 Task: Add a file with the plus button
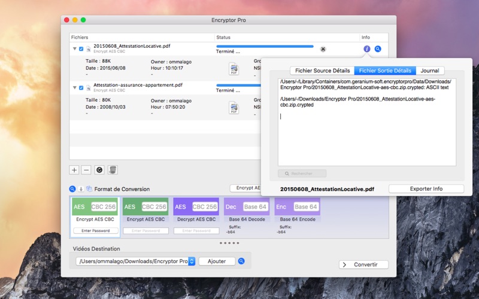(74, 170)
